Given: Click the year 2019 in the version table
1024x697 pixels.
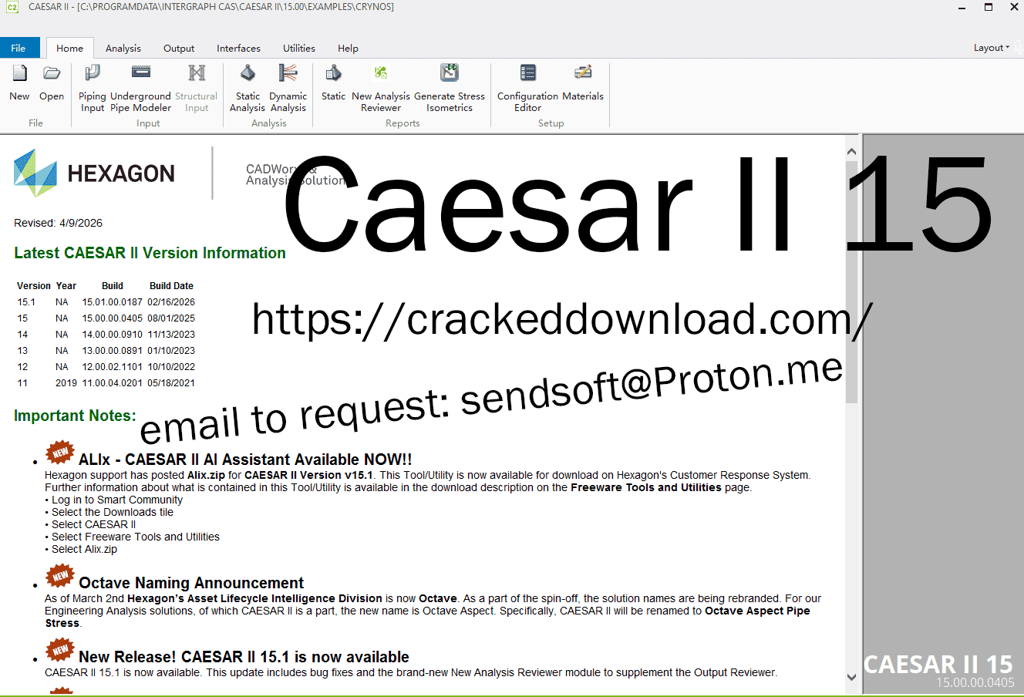Looking at the screenshot, I should pos(66,383).
